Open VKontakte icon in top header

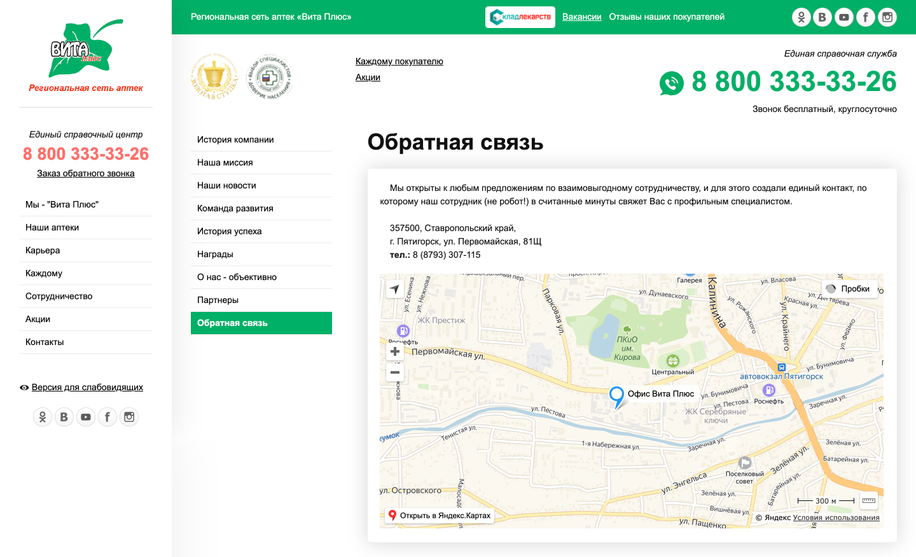822,17
